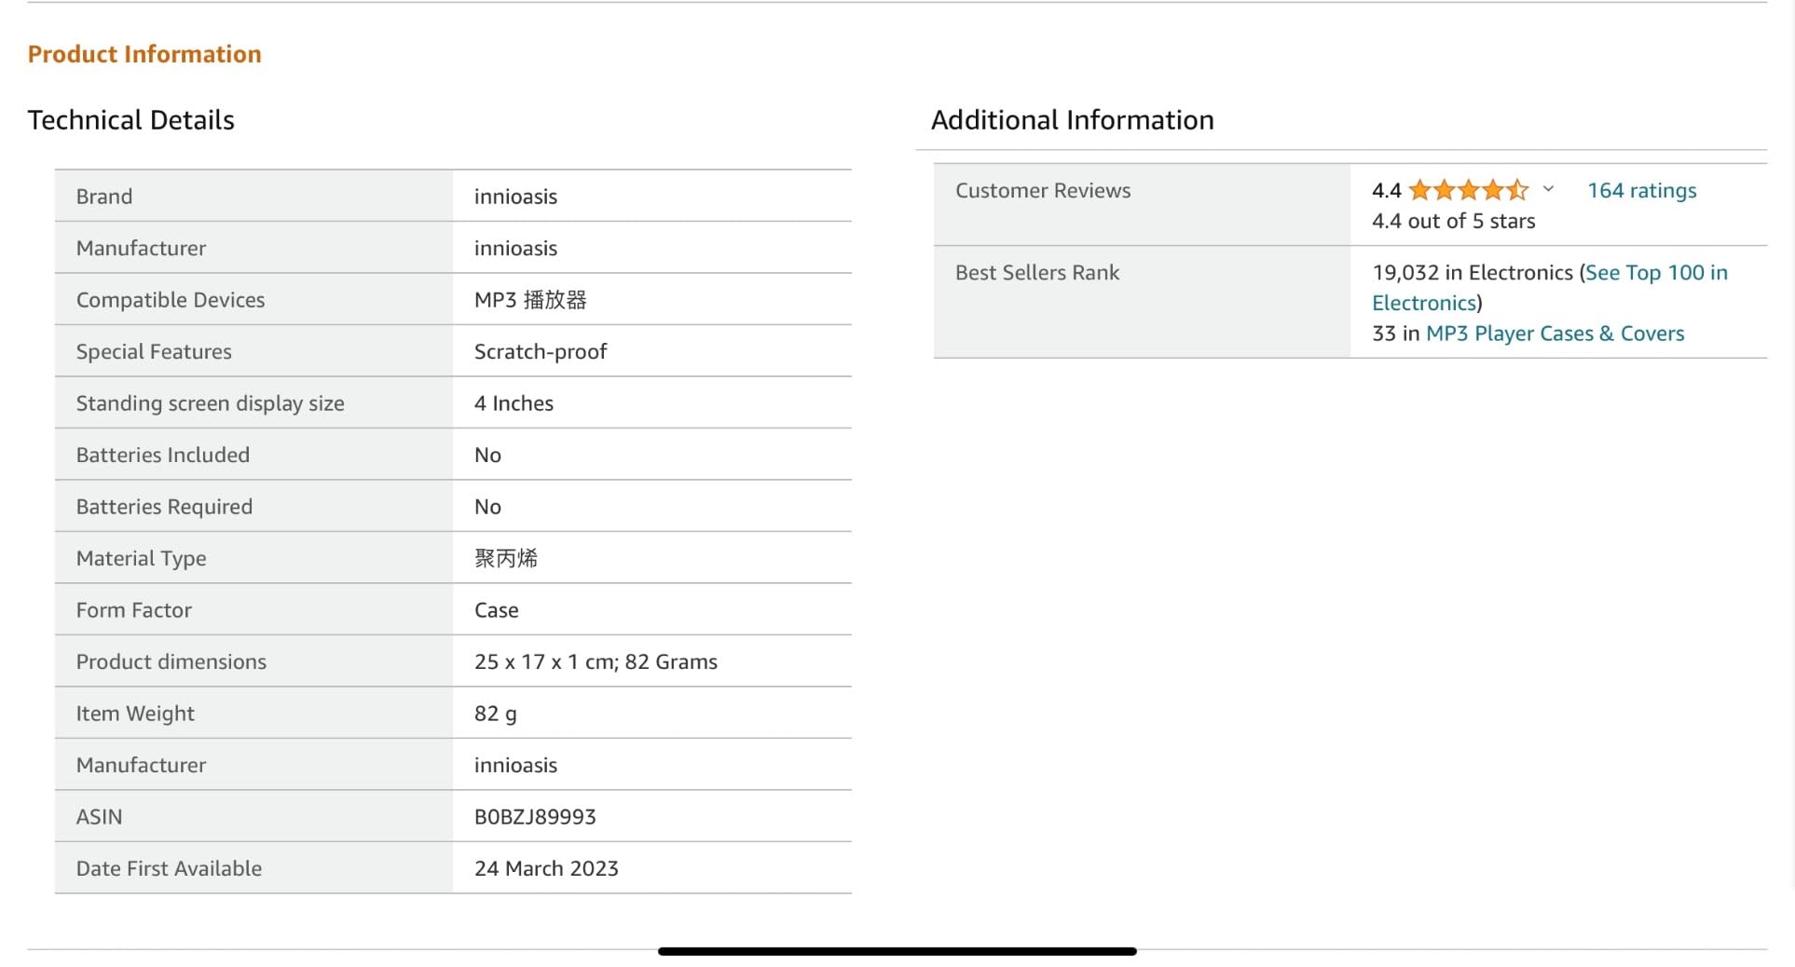
Task: Expand the rating breakdown chevron
Action: pyautogui.click(x=1548, y=189)
